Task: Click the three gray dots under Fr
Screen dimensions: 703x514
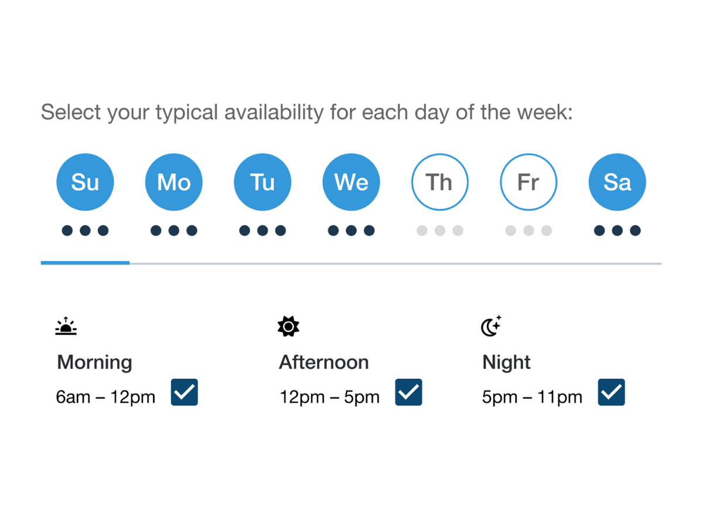Action: pos(528,231)
